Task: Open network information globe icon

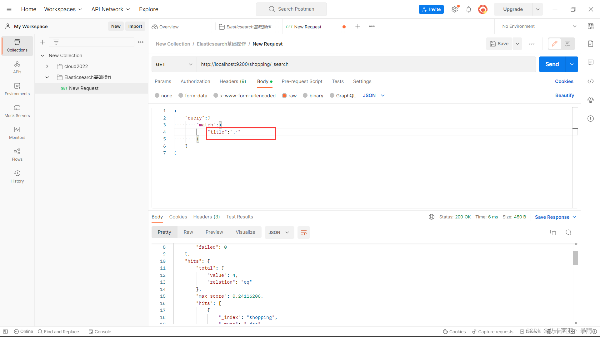Action: click(x=432, y=217)
